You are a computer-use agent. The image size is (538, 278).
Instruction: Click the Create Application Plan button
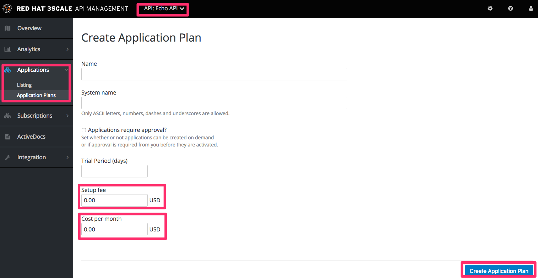click(499, 271)
